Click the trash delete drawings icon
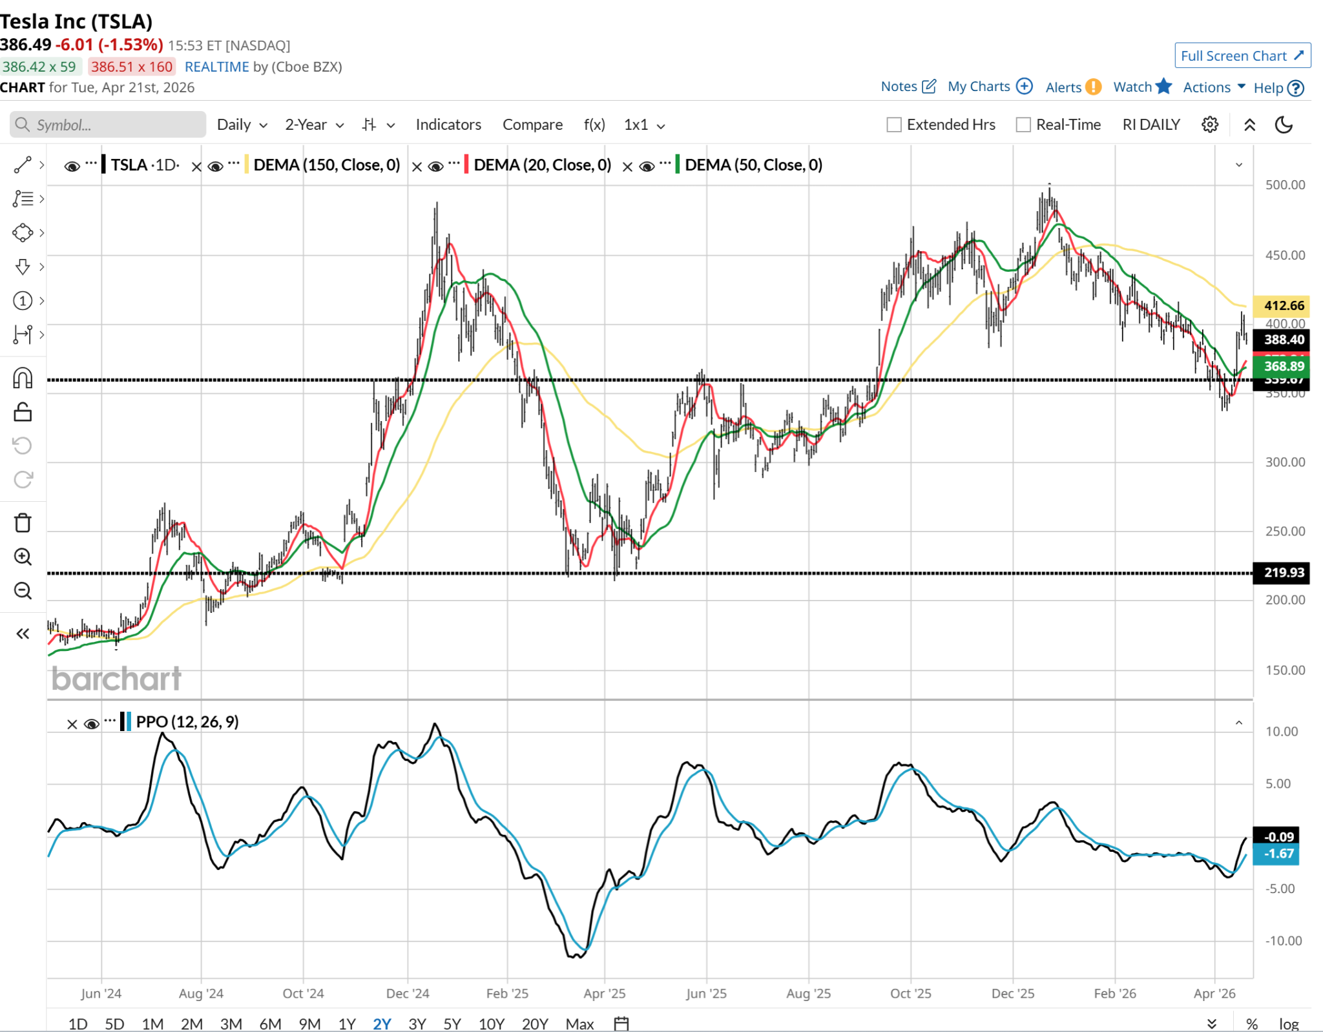 tap(23, 522)
